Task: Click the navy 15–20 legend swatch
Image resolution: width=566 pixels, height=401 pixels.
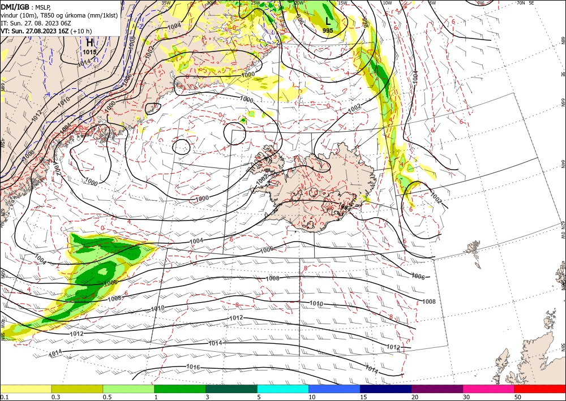Action: 386,389
